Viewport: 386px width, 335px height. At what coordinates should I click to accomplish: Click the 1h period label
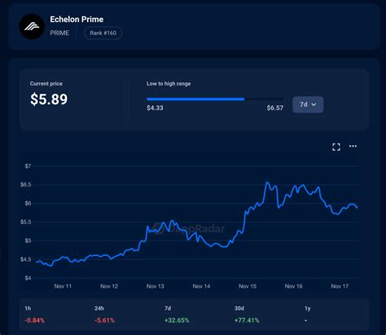point(28,308)
